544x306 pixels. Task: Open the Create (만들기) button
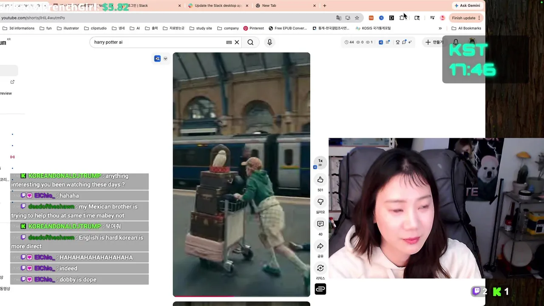pos(433,42)
